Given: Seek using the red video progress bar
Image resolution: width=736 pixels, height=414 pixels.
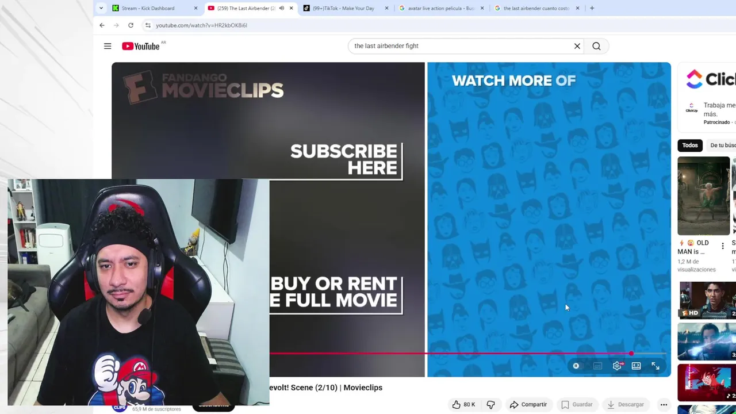Looking at the screenshot, I should click(x=467, y=354).
